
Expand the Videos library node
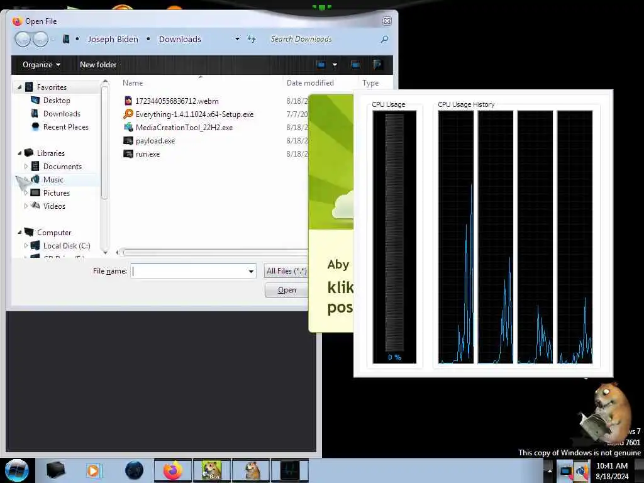point(26,206)
